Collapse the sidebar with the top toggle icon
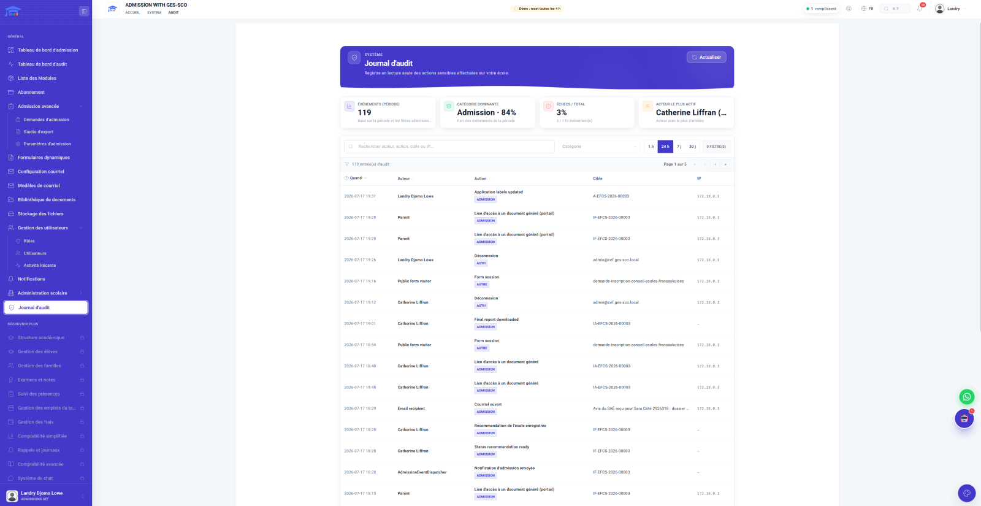Image resolution: width=981 pixels, height=506 pixels. point(84,11)
